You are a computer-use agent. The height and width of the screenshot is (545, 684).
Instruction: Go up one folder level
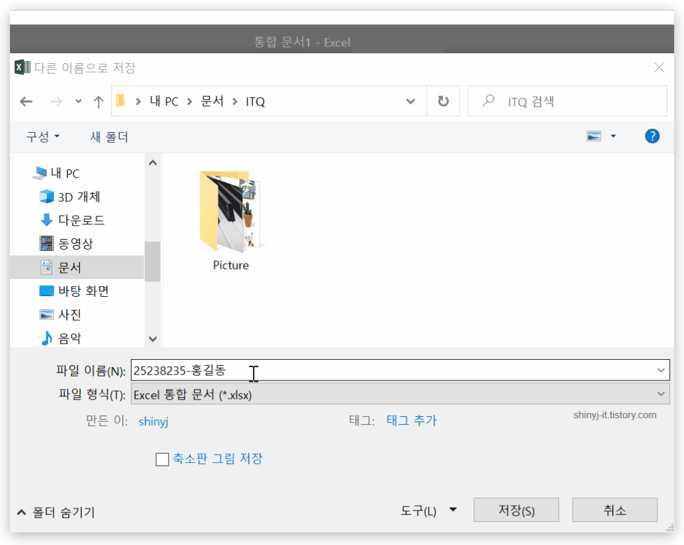(x=98, y=102)
